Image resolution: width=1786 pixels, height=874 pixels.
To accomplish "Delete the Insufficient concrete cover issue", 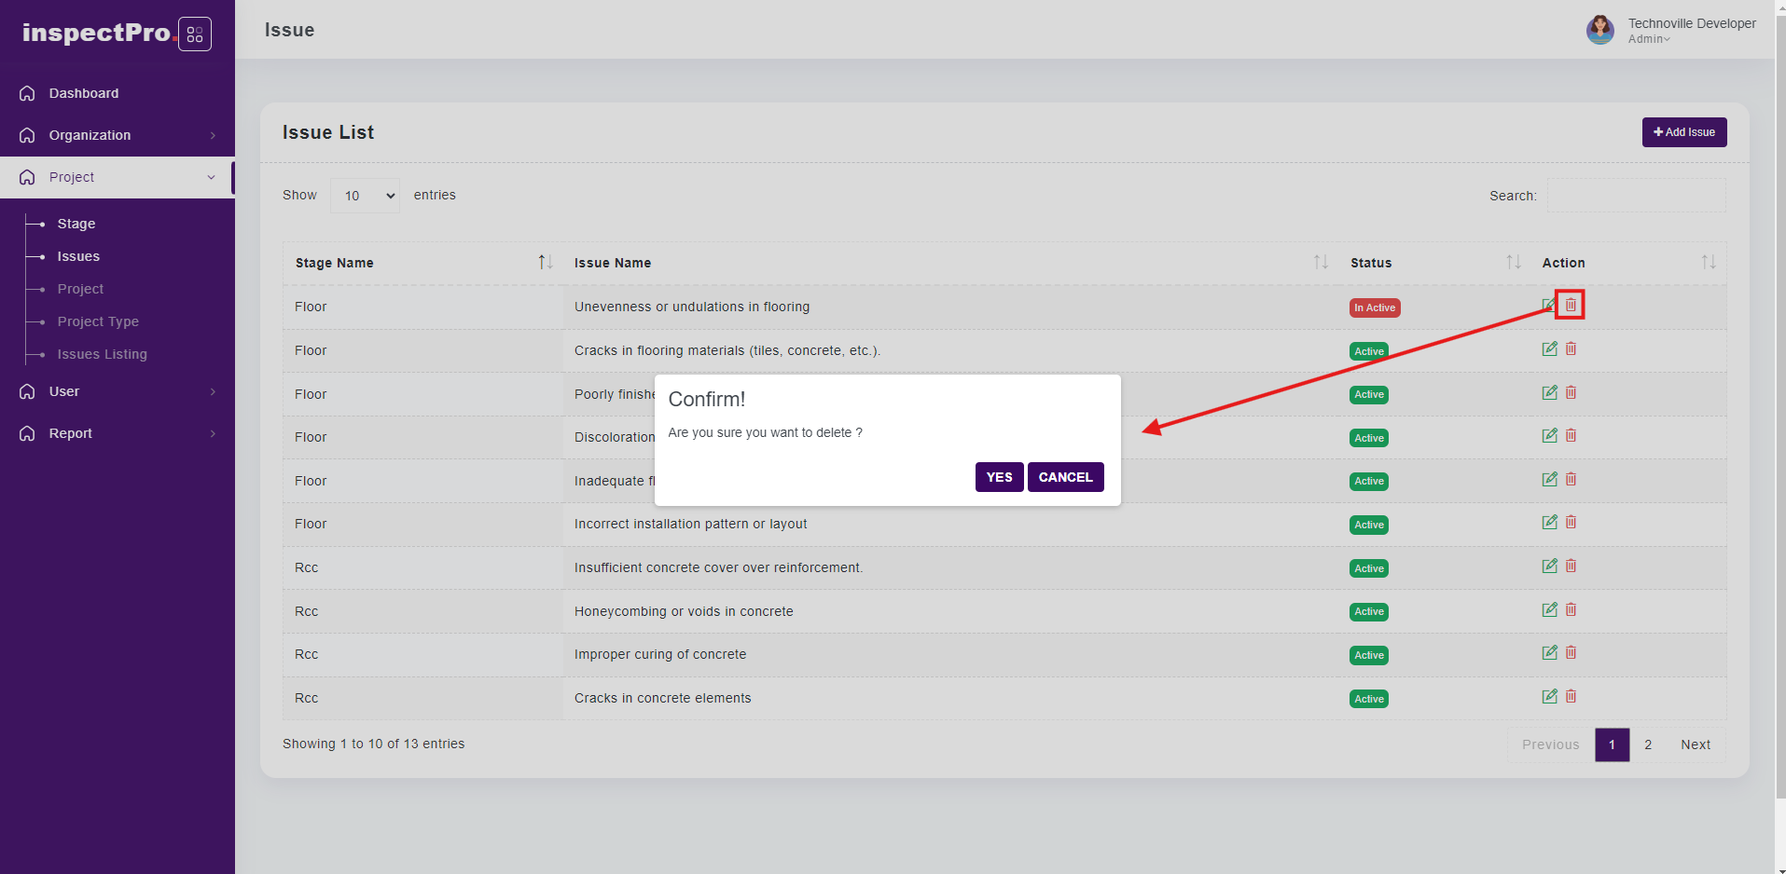I will click(1571, 566).
